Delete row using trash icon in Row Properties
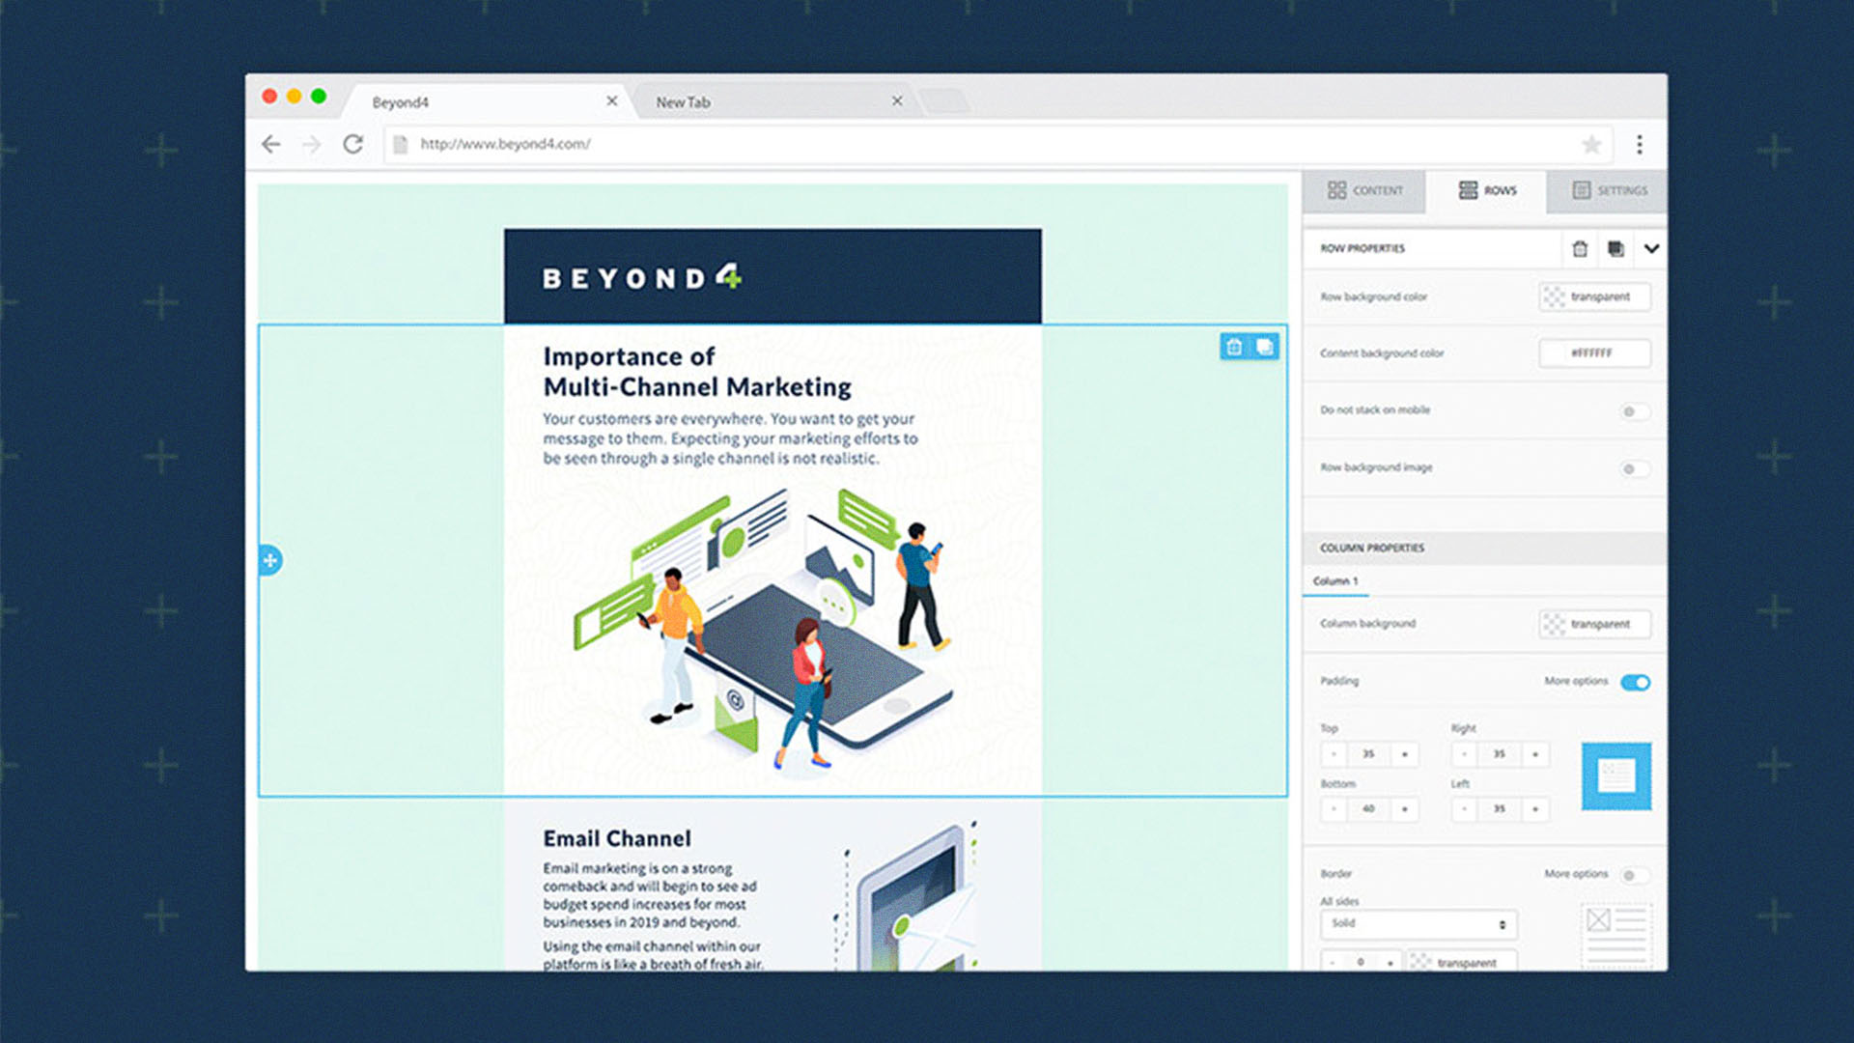The height and width of the screenshot is (1043, 1854). pos(1580,249)
